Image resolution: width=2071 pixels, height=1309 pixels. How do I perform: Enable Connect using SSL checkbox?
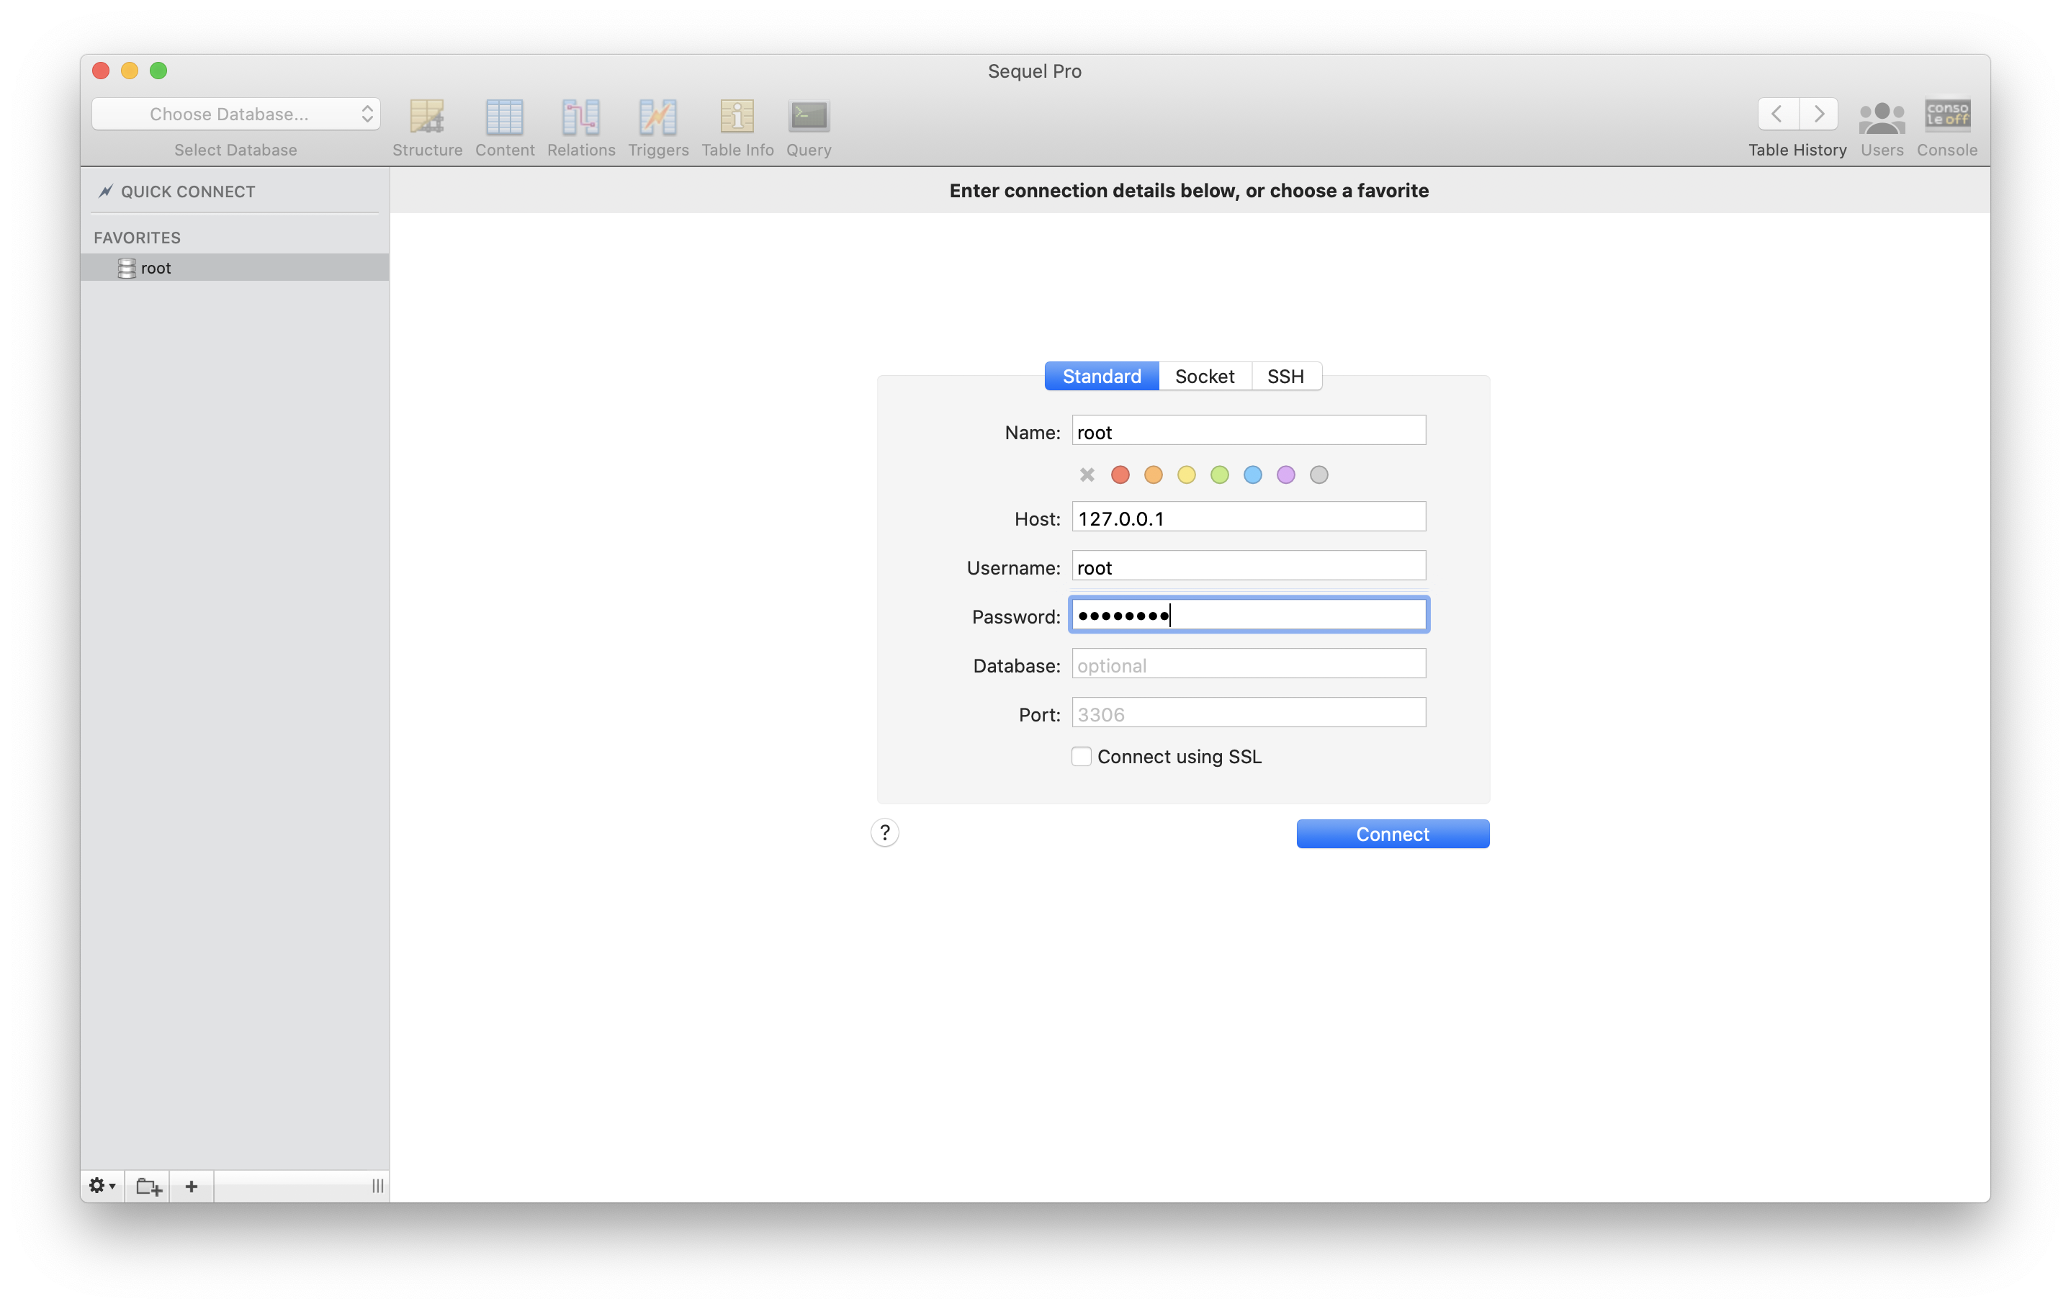click(x=1081, y=757)
